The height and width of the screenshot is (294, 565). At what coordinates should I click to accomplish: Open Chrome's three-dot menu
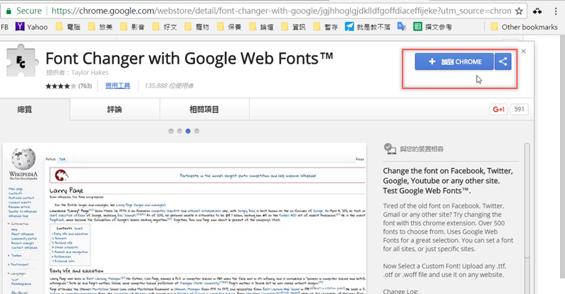(554, 11)
